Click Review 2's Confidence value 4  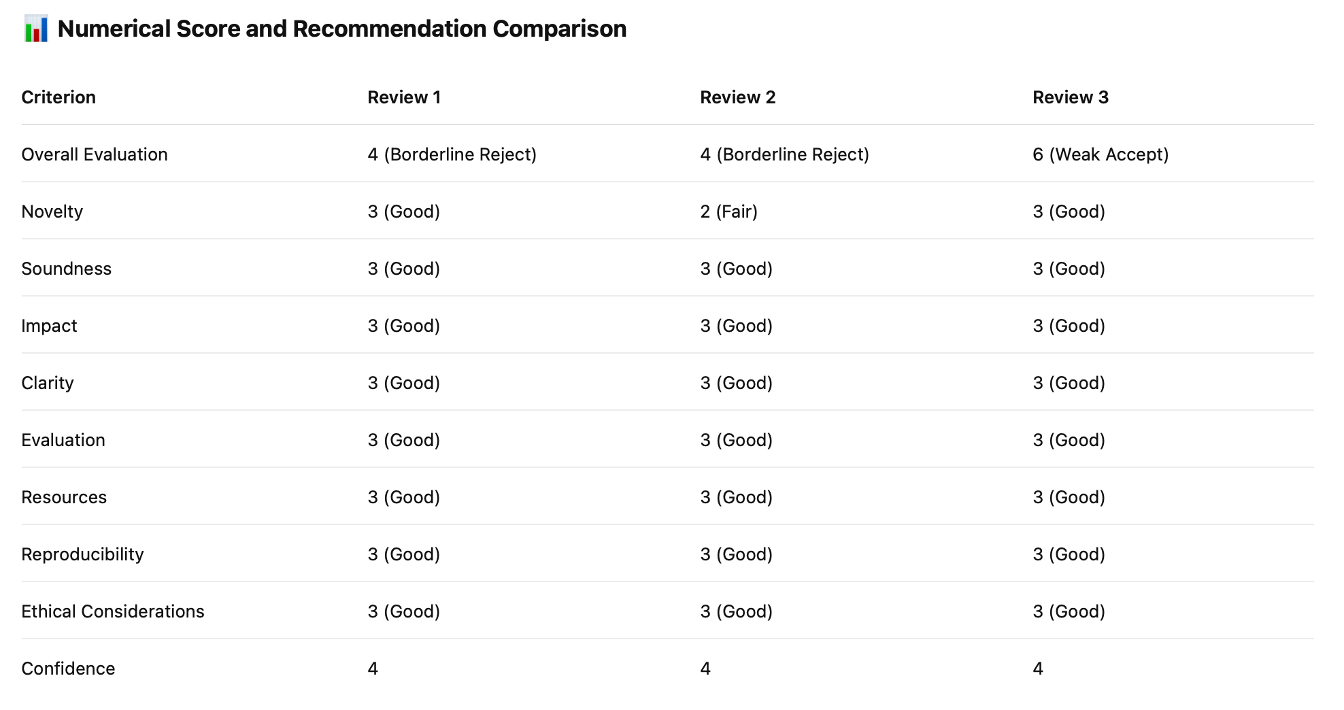pos(705,669)
